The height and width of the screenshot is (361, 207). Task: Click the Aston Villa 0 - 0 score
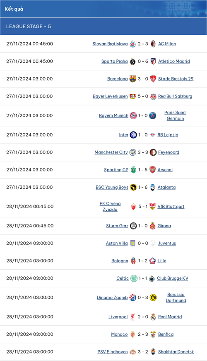143,243
